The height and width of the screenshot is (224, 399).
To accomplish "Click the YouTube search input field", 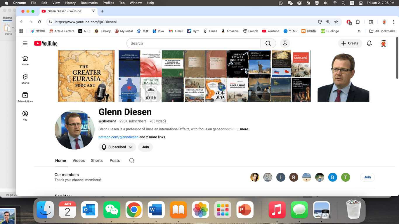I will pos(193,43).
